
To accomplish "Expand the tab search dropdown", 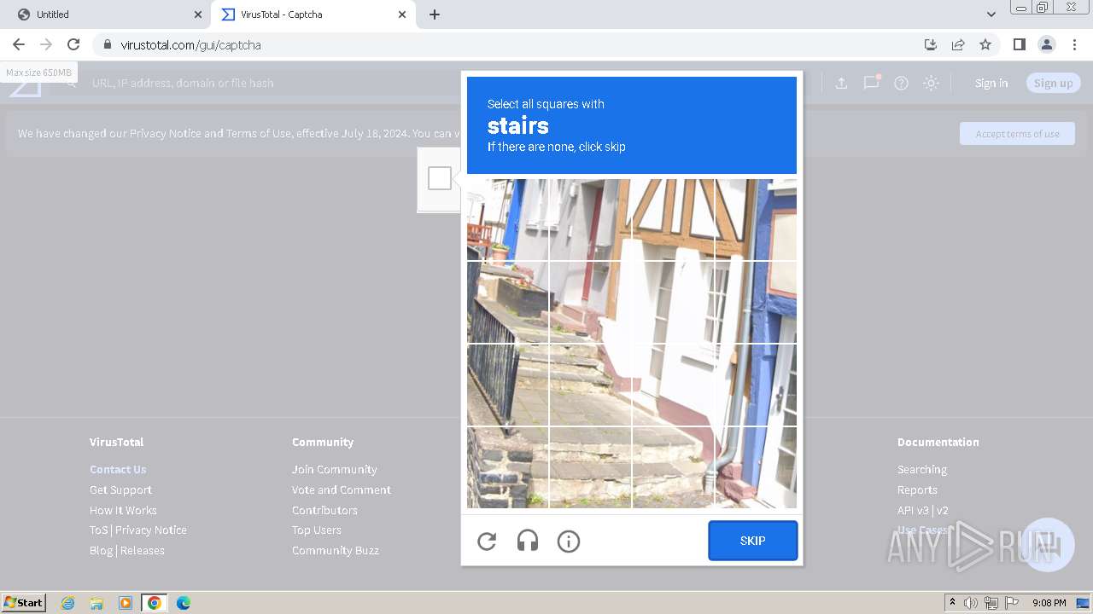I will tap(991, 14).
